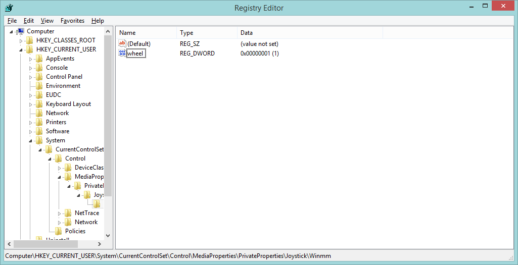Image resolution: width=518 pixels, height=265 pixels.
Task: Click REG_DWORD type of wheel value
Action: pyautogui.click(x=197, y=54)
